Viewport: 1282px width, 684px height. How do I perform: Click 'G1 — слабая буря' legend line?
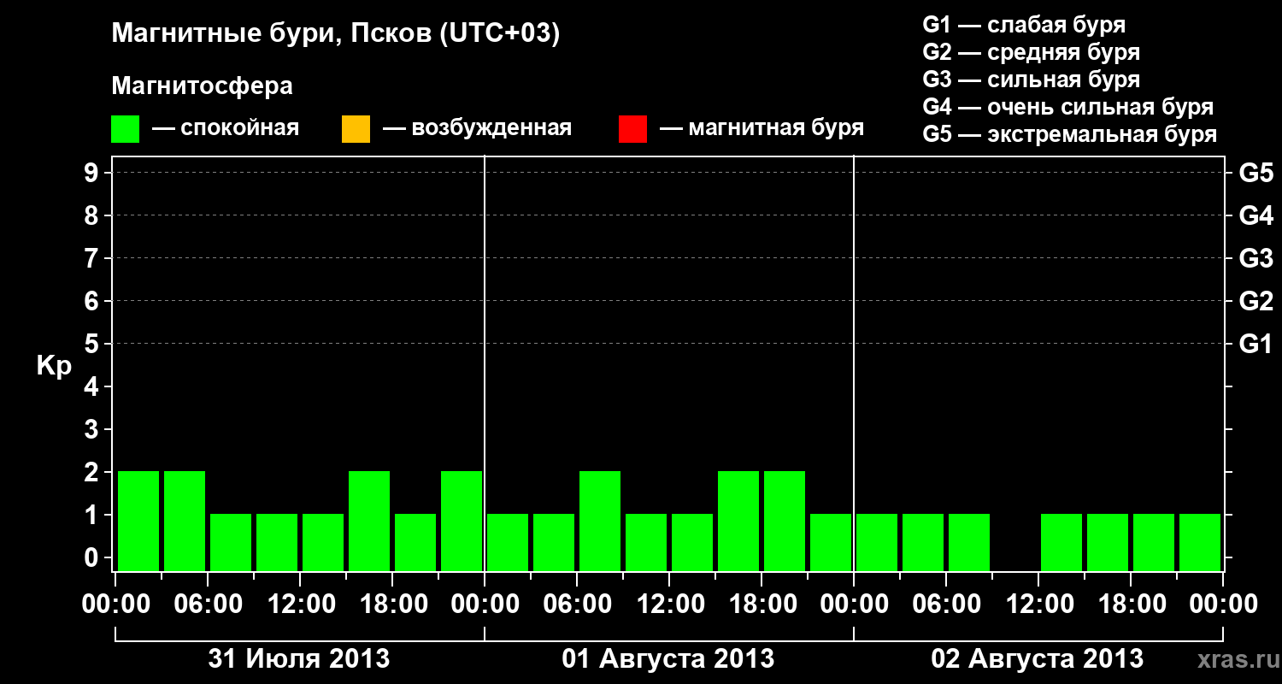(x=1024, y=25)
